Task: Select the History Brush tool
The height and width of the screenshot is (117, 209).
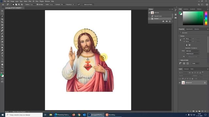Action: (x=2, y=39)
